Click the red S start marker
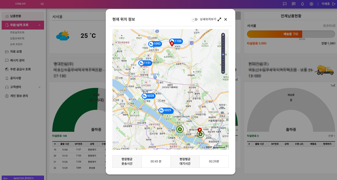Image resolution: width=337 pixels, height=180 pixels. click(172, 44)
